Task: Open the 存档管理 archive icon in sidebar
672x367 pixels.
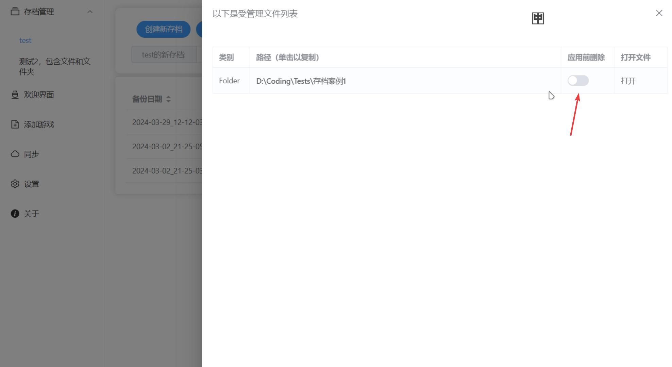Action: coord(15,11)
